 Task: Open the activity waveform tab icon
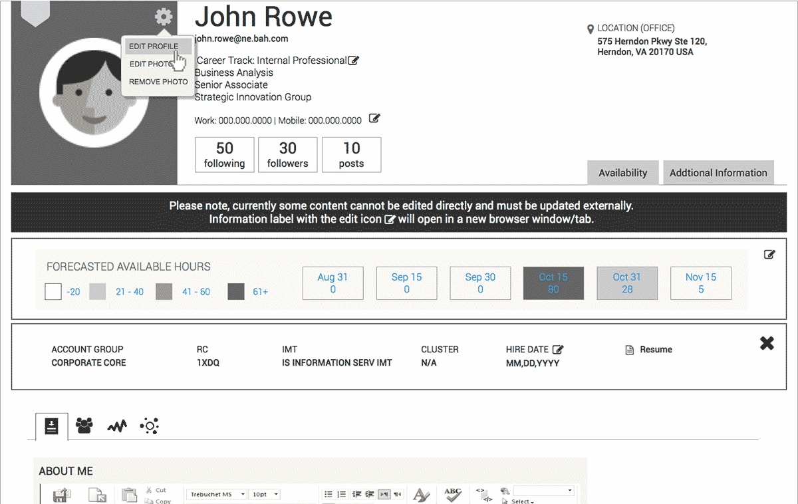click(117, 426)
